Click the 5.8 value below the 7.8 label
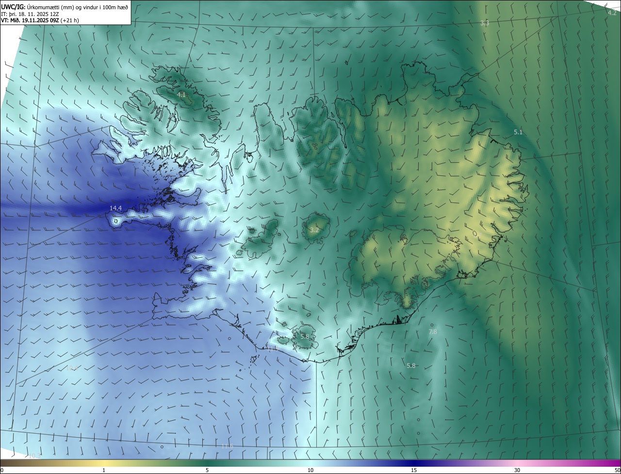The width and height of the screenshot is (621, 474). [x=411, y=366]
